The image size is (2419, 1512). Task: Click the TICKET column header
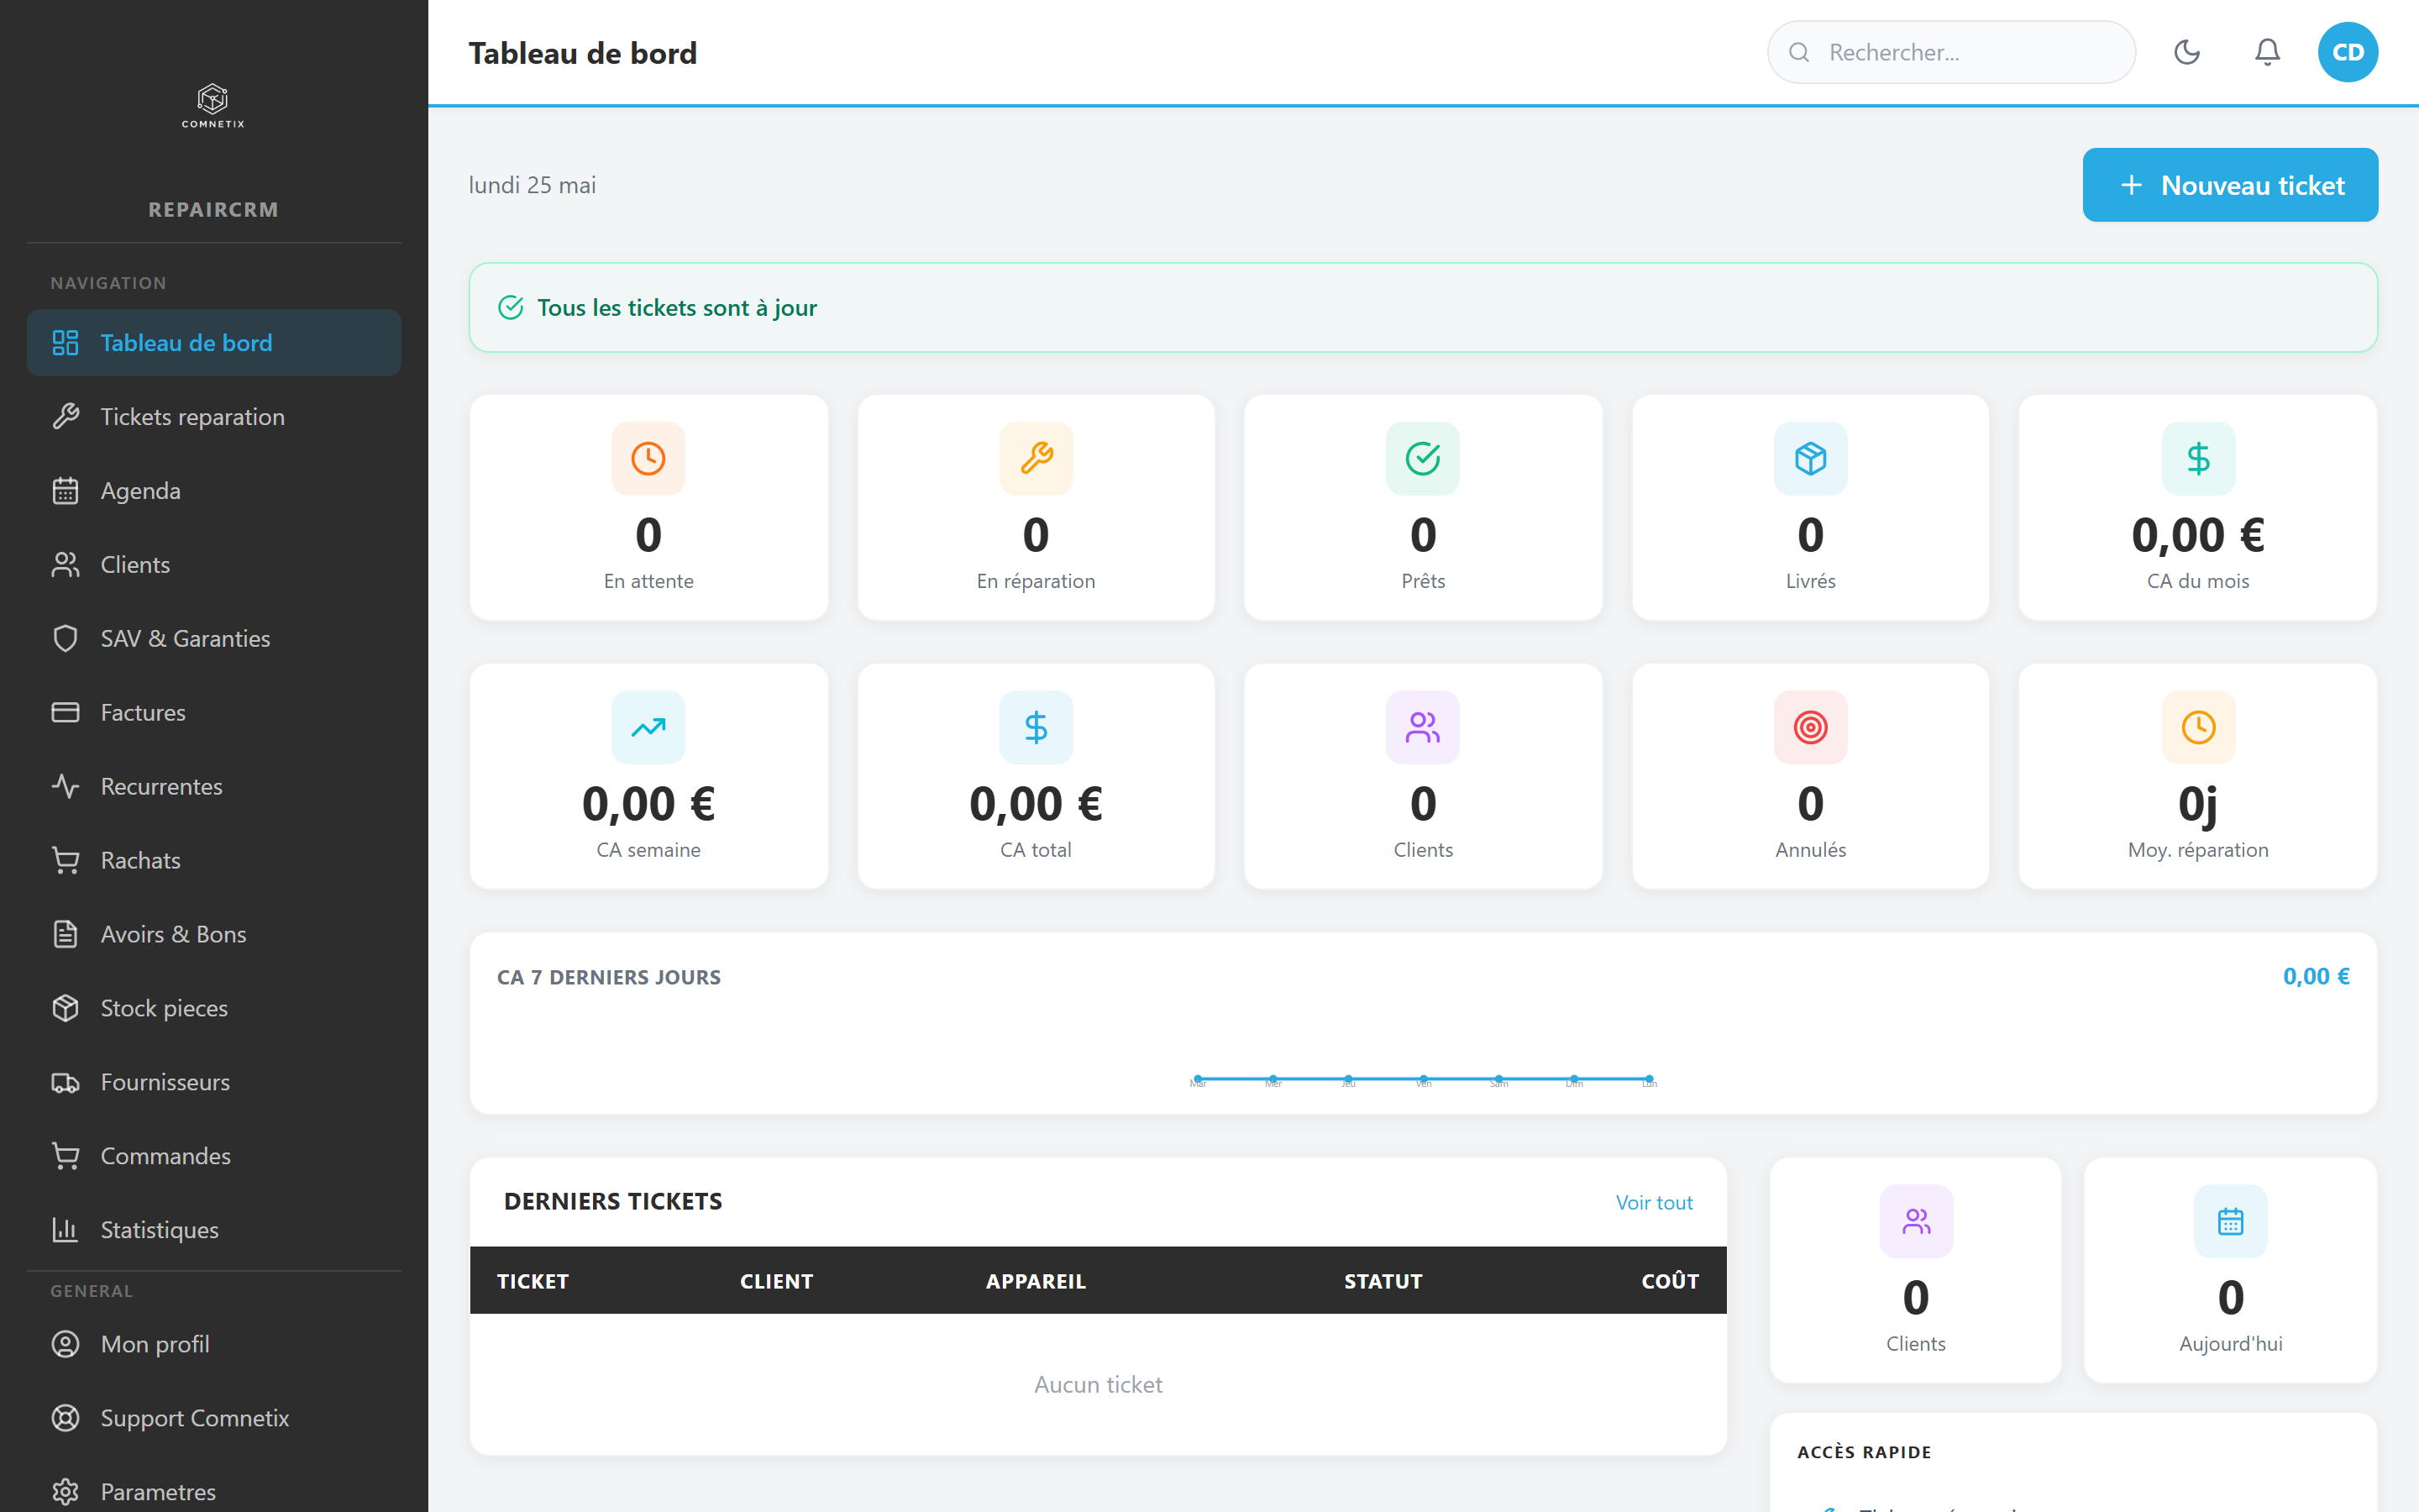(x=533, y=1281)
